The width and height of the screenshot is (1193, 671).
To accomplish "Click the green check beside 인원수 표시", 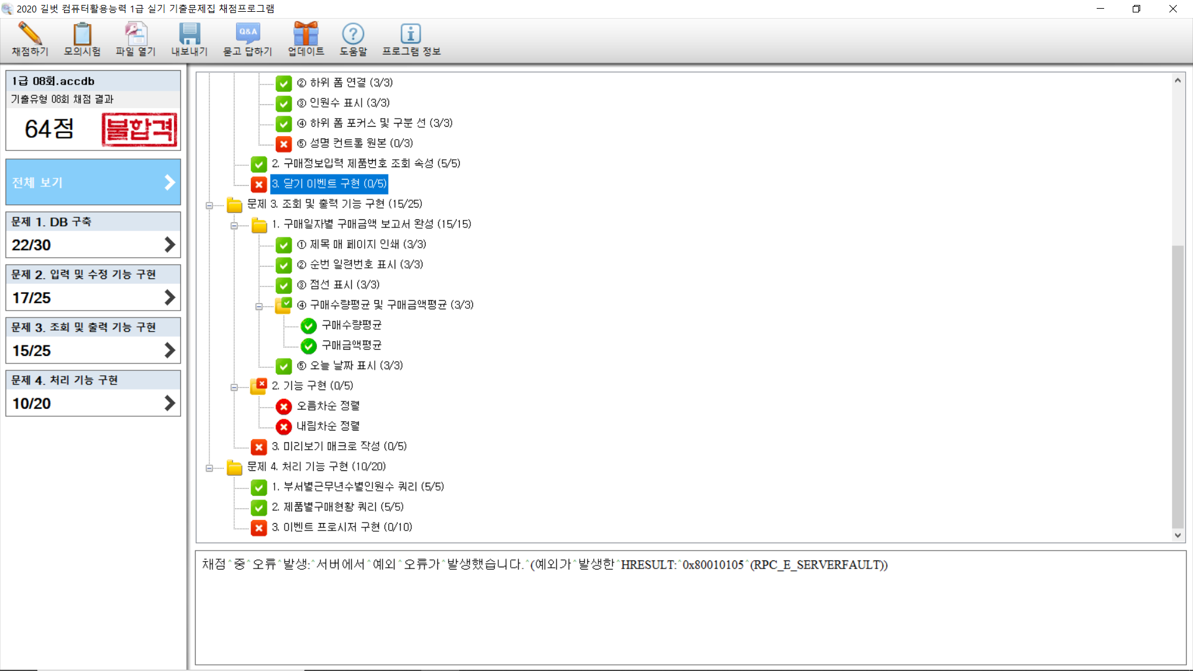I will pos(284,103).
